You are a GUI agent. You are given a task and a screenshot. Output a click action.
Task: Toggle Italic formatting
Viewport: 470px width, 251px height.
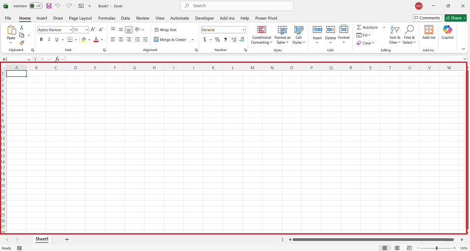point(49,39)
